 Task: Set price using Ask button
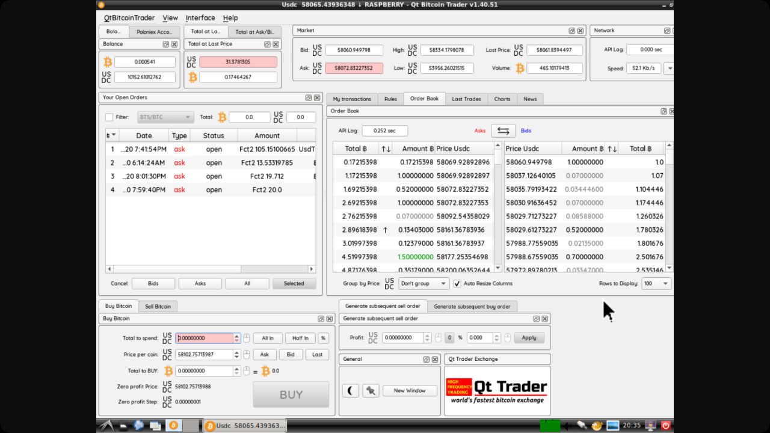(264, 355)
